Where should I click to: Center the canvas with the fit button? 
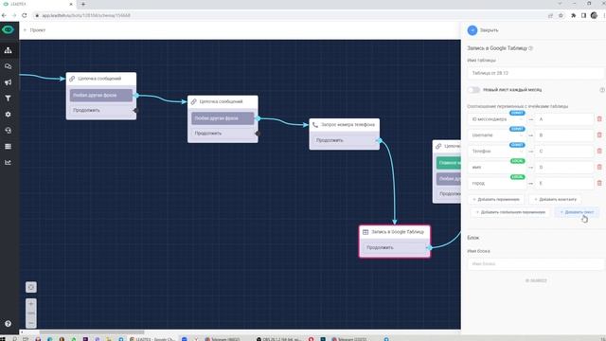point(31,287)
